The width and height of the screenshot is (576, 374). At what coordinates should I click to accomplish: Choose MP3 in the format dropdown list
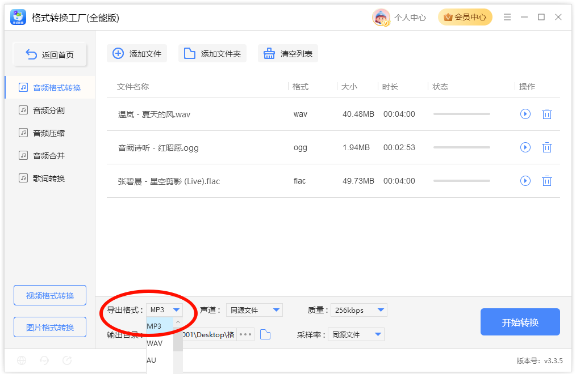click(160, 326)
